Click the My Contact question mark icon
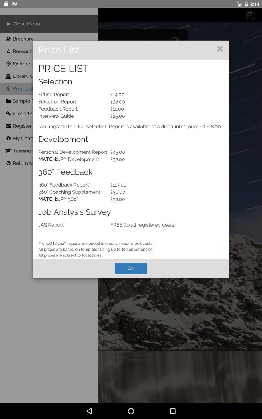This screenshot has height=419, width=262. 8,138
